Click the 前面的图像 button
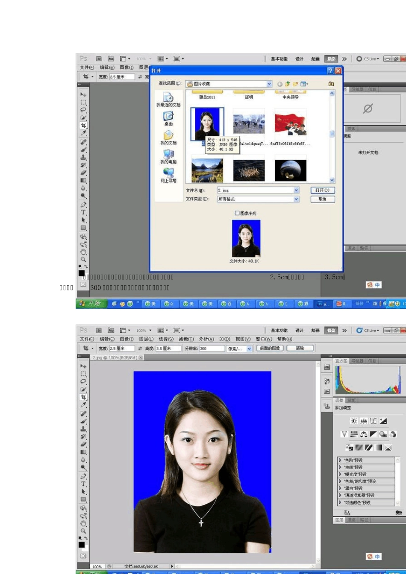The image size is (406, 574). [x=270, y=348]
